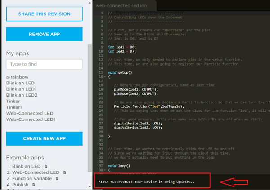Image resolution: width=270 pixels, height=190 pixels.
Task: Click the sidebar scroll down arrow
Action: click(x=90, y=186)
